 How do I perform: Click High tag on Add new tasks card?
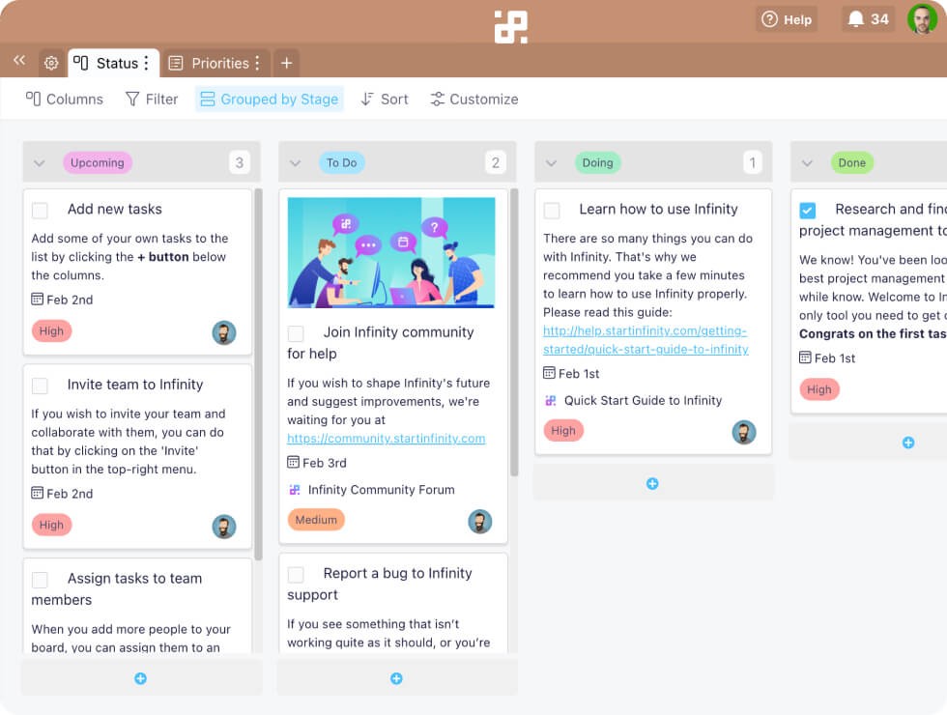51,330
